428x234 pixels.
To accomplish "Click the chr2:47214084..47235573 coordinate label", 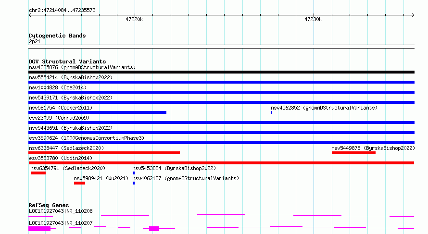I will [62, 10].
